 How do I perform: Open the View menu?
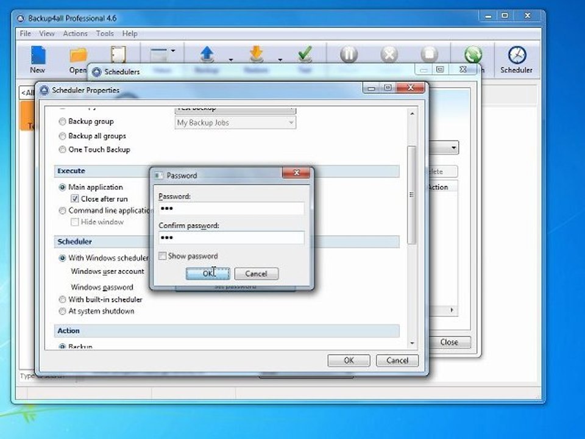tap(47, 34)
